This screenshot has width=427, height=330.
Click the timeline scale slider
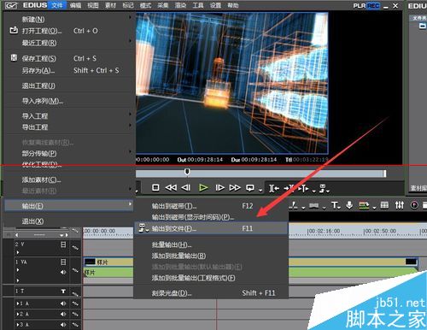click(39, 235)
